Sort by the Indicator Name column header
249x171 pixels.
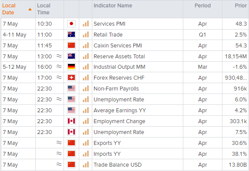(113, 6)
